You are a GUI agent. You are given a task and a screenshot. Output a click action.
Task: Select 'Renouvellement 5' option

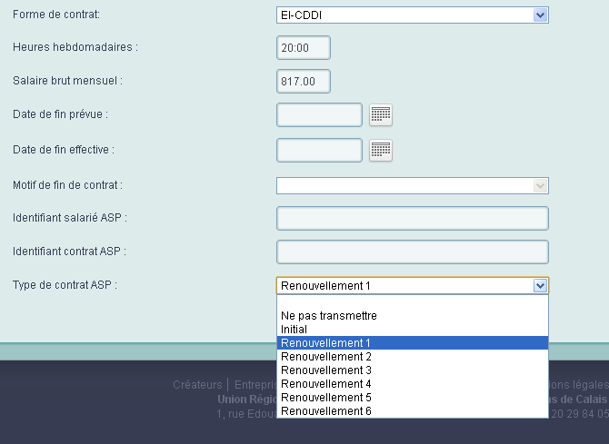[x=413, y=397]
